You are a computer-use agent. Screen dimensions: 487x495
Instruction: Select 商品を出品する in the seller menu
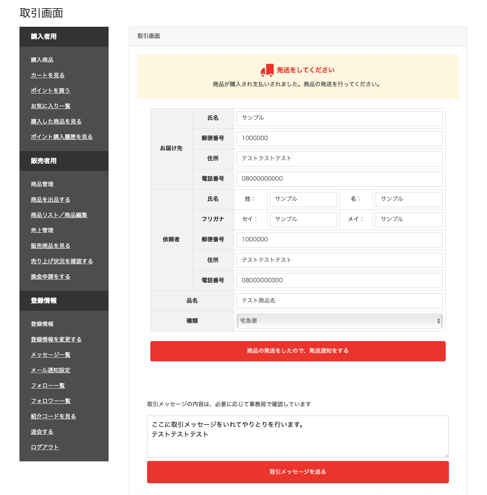coord(50,200)
